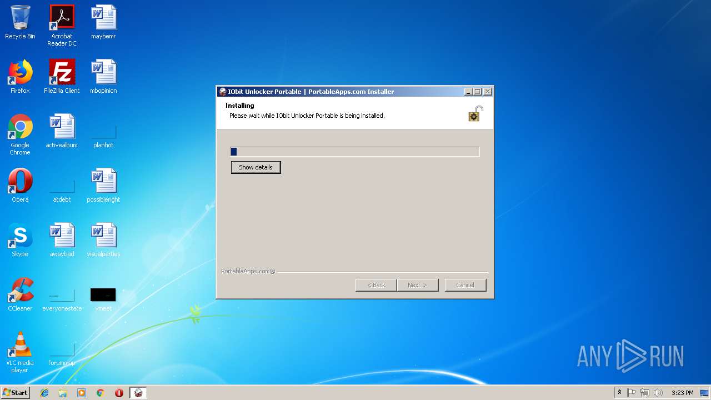This screenshot has height=400, width=711.
Task: Select the atdebt desktop file
Action: pyautogui.click(x=62, y=191)
